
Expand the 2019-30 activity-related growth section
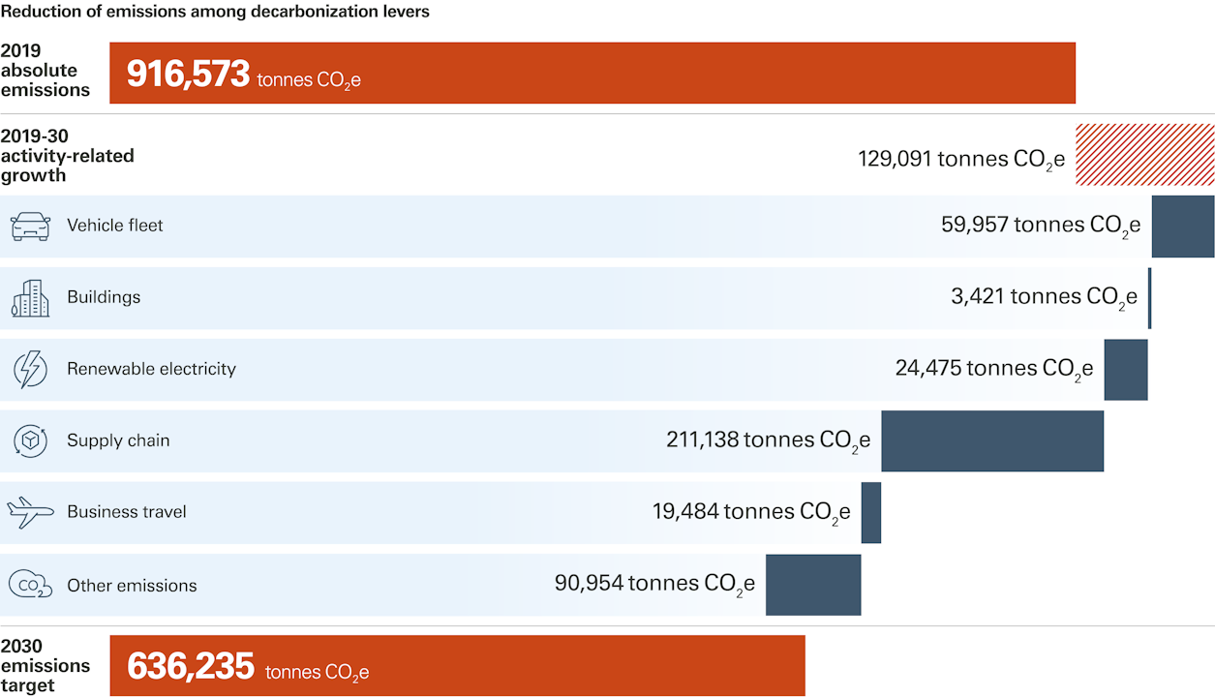[x=68, y=155]
